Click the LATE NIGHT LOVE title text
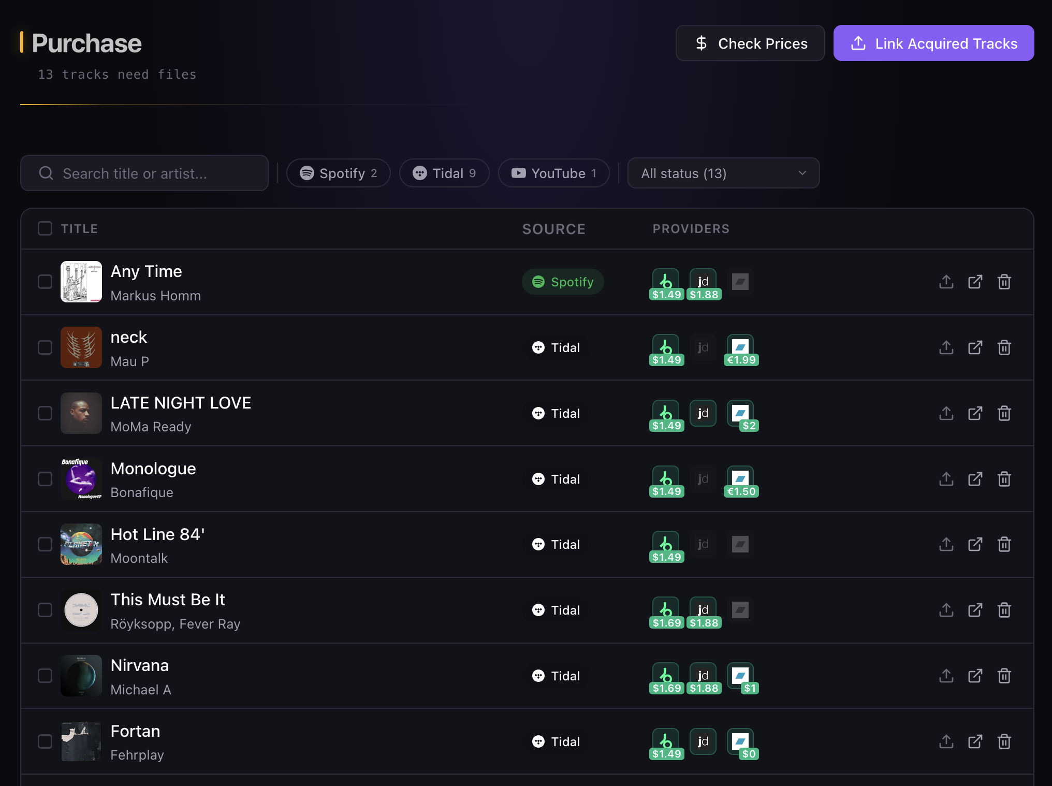 coord(181,403)
